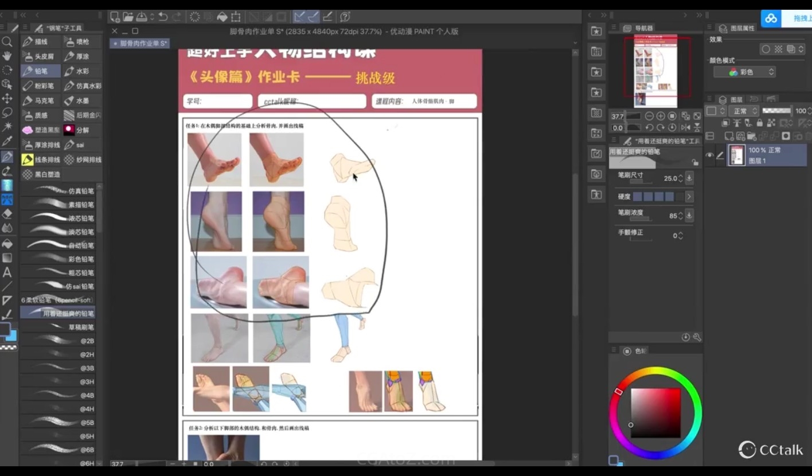Select the Eraser tool

point(7,214)
